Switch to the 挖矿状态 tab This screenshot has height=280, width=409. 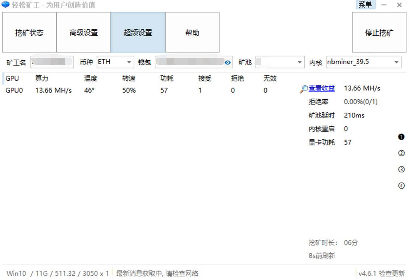point(29,32)
